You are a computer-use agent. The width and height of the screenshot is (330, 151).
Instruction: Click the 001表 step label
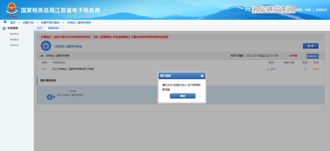tap(73, 91)
